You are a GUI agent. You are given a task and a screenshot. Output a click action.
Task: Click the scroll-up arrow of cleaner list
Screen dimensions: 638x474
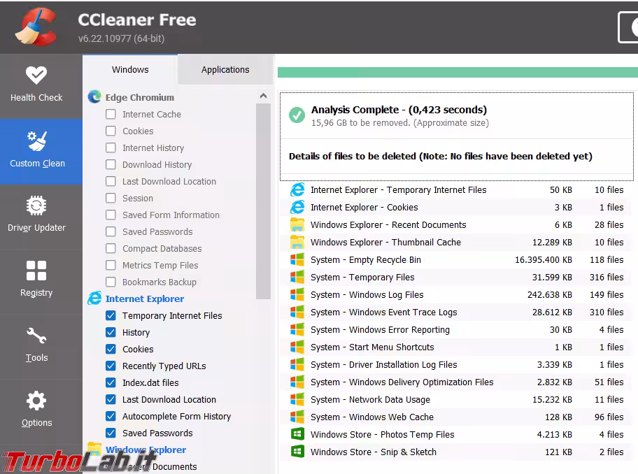coord(263,96)
